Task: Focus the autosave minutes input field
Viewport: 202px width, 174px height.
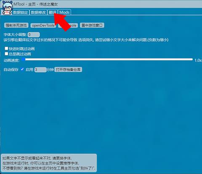Action: 40,70
